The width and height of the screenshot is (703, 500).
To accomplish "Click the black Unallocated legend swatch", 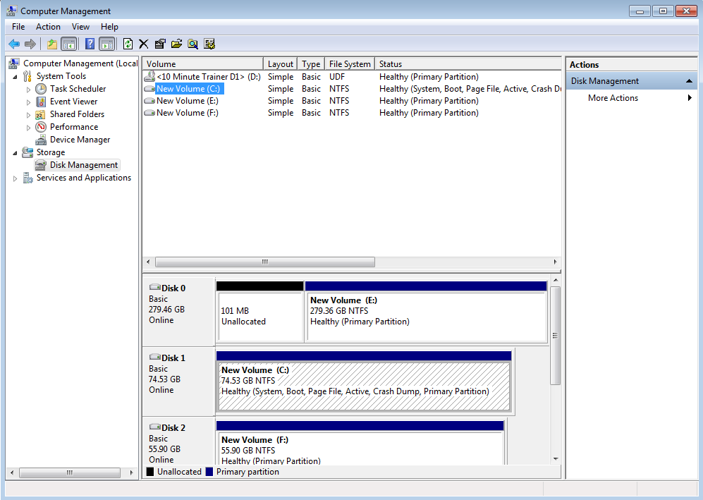I will click(x=149, y=472).
